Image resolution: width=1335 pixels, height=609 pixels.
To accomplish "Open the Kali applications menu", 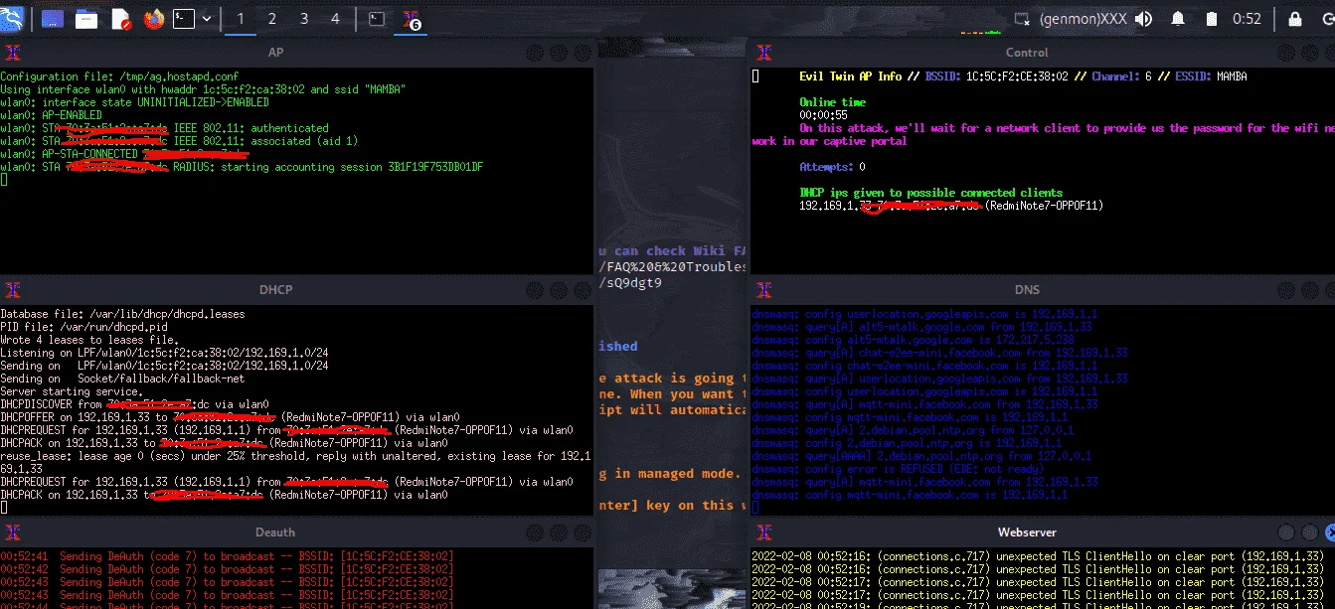I will coord(13,18).
